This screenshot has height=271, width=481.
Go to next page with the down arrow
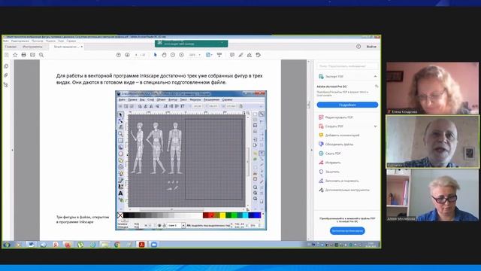coord(127,55)
